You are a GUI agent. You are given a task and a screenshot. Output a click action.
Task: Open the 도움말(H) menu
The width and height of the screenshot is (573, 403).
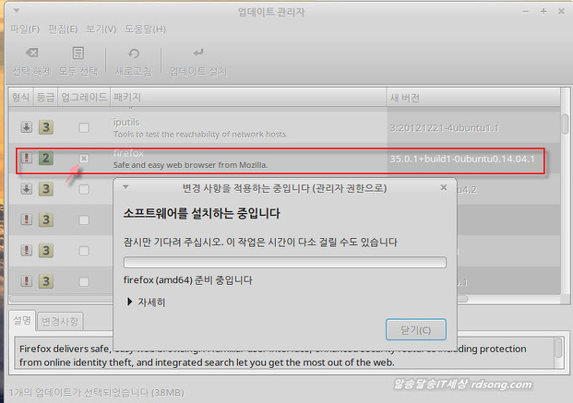coord(145,29)
